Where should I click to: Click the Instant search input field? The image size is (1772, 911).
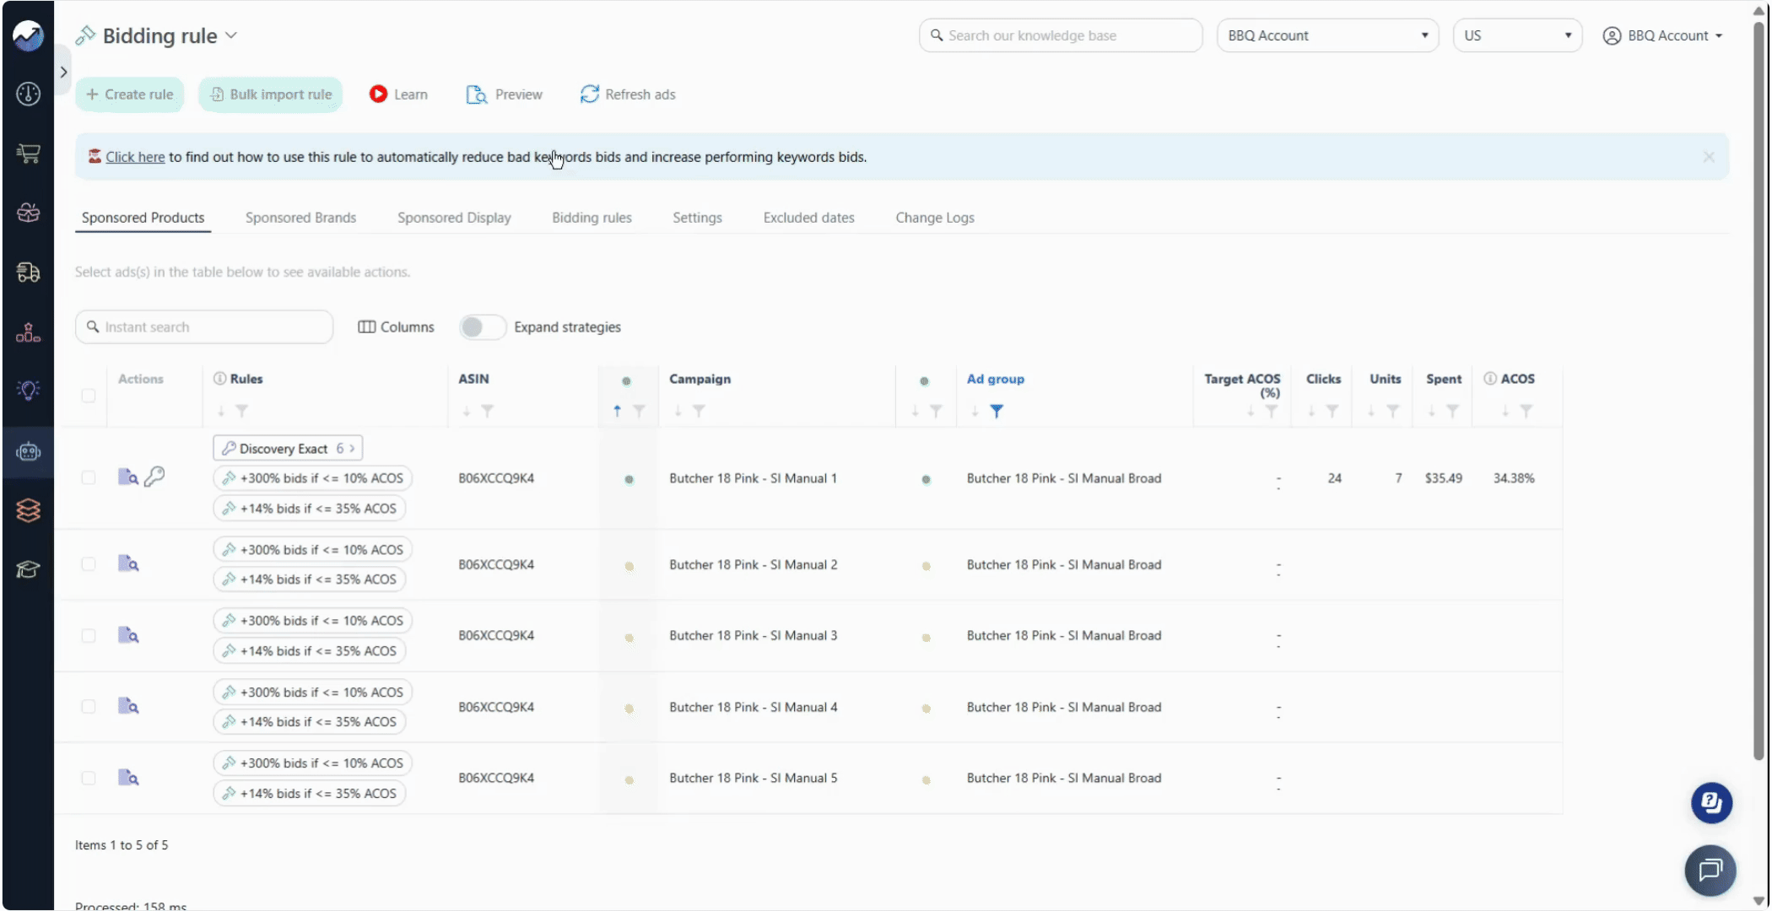pos(204,327)
